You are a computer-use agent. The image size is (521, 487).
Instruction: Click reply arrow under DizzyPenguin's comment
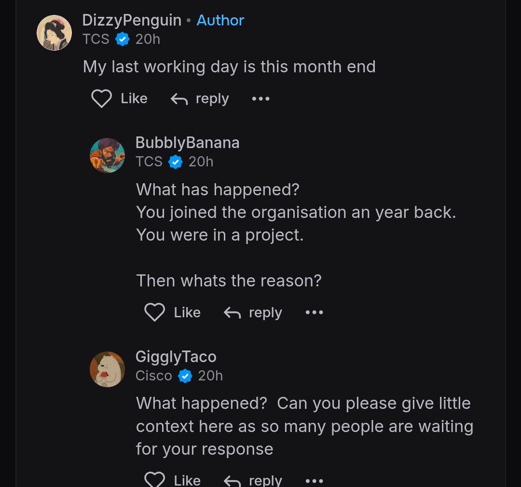[179, 99]
